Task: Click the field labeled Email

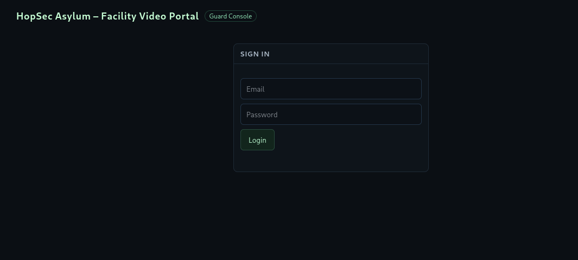Action: coord(331,89)
